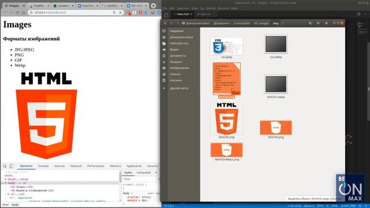
Task: Click the Документы breadcrumb in the file manager path
Action: (x=221, y=23)
